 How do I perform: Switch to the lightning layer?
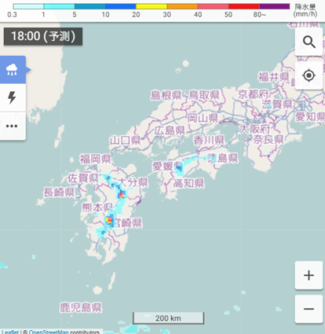pyautogui.click(x=13, y=97)
